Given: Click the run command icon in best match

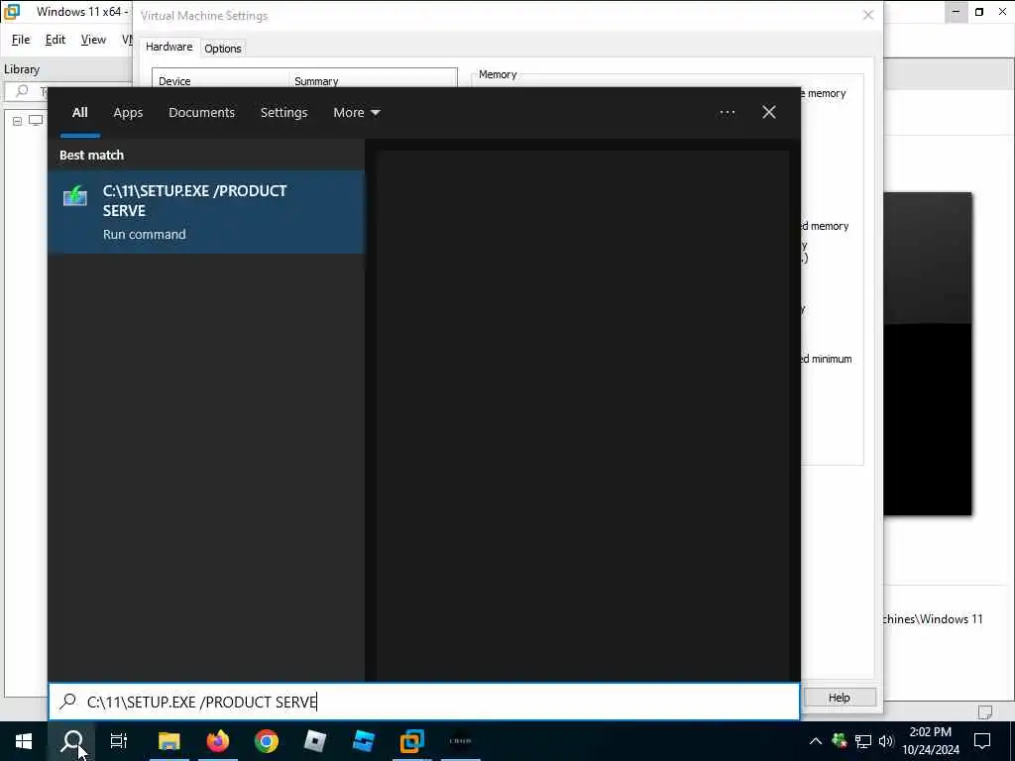Looking at the screenshot, I should click(75, 195).
